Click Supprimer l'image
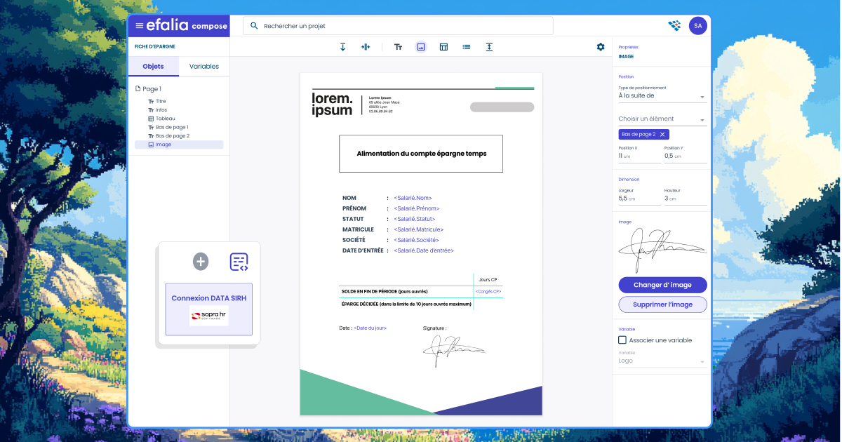842x442 pixels. [x=662, y=304]
